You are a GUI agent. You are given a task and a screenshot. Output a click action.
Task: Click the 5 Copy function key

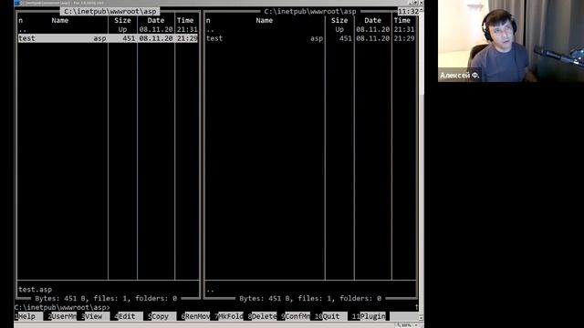162,316
